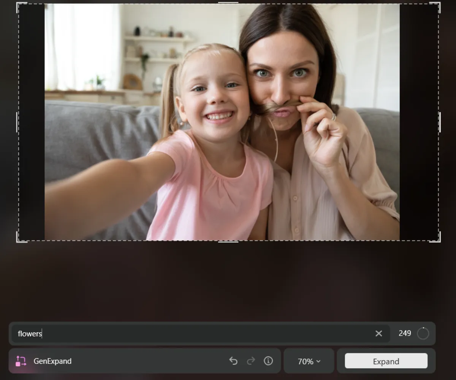
Task: Open the GenExpand info tooltip icon
Action: click(x=268, y=361)
